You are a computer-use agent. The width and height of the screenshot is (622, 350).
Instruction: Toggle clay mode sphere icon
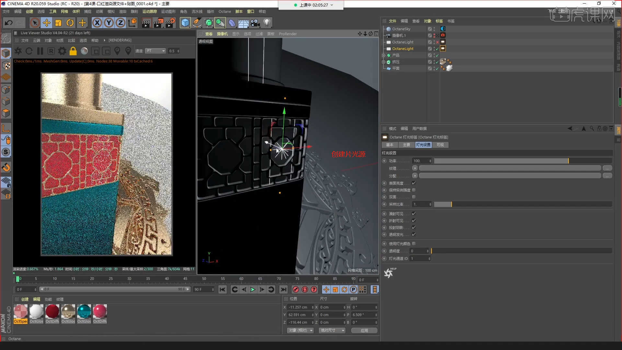pos(84,51)
